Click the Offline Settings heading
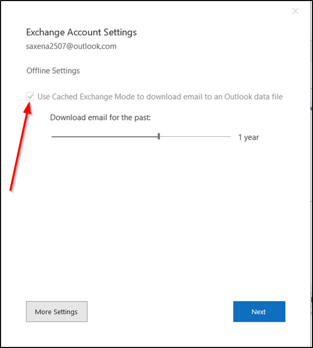The image size is (313, 348). (x=53, y=71)
